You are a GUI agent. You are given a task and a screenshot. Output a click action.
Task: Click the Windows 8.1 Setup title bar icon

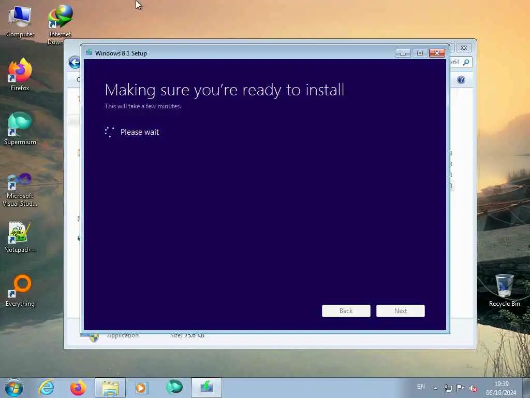(x=89, y=52)
